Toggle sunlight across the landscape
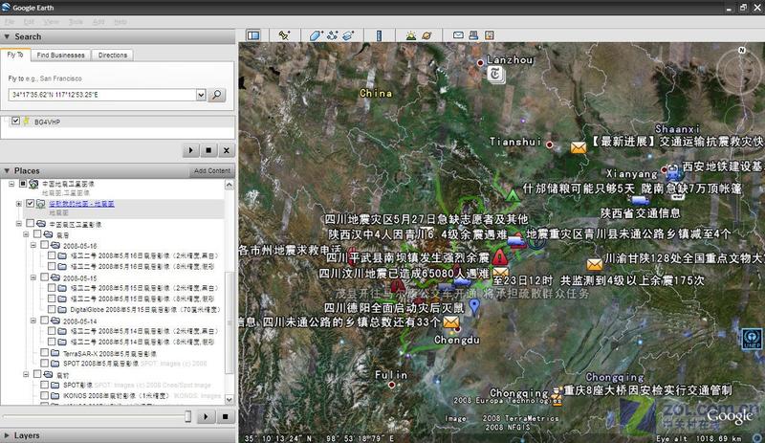The height and width of the screenshot is (443, 765). point(411,35)
